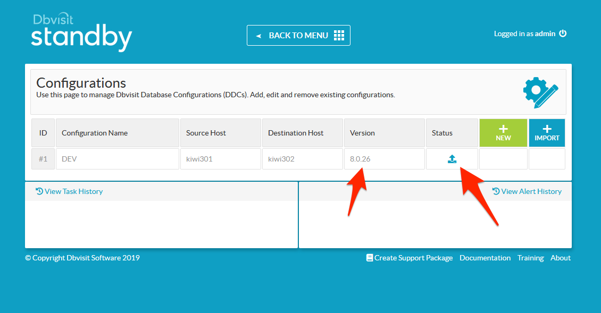Click the Configurations page heading
This screenshot has height=313, width=601.
click(81, 83)
